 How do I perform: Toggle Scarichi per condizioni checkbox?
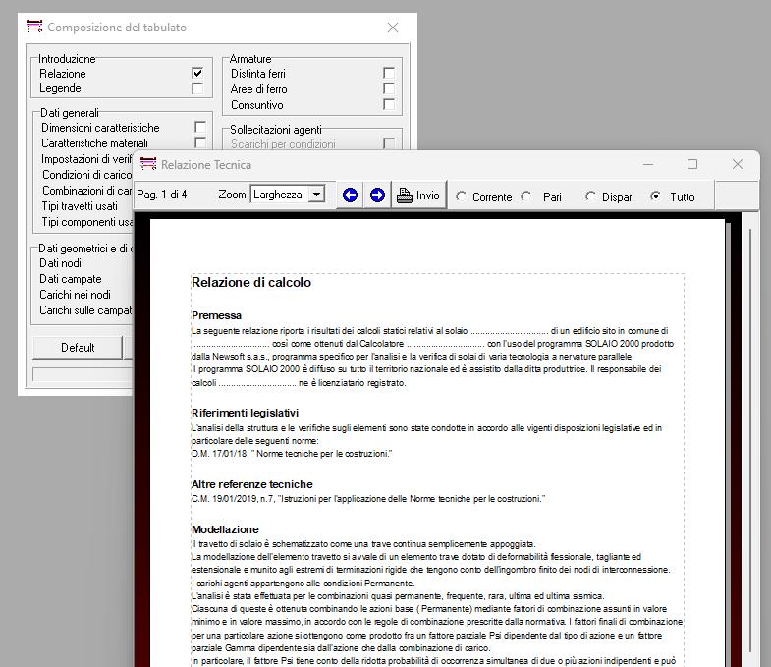[x=389, y=143]
